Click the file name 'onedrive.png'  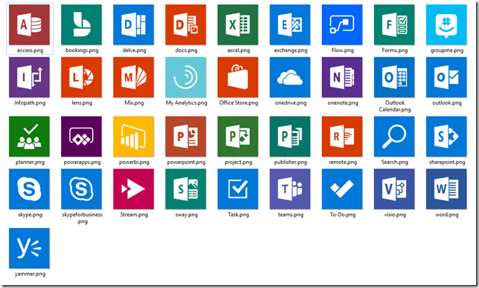[x=291, y=102]
